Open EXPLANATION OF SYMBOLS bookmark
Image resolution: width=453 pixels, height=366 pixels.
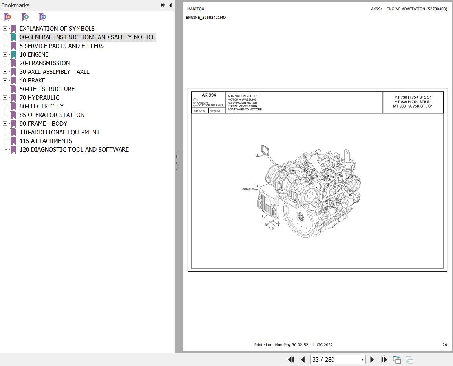(57, 29)
